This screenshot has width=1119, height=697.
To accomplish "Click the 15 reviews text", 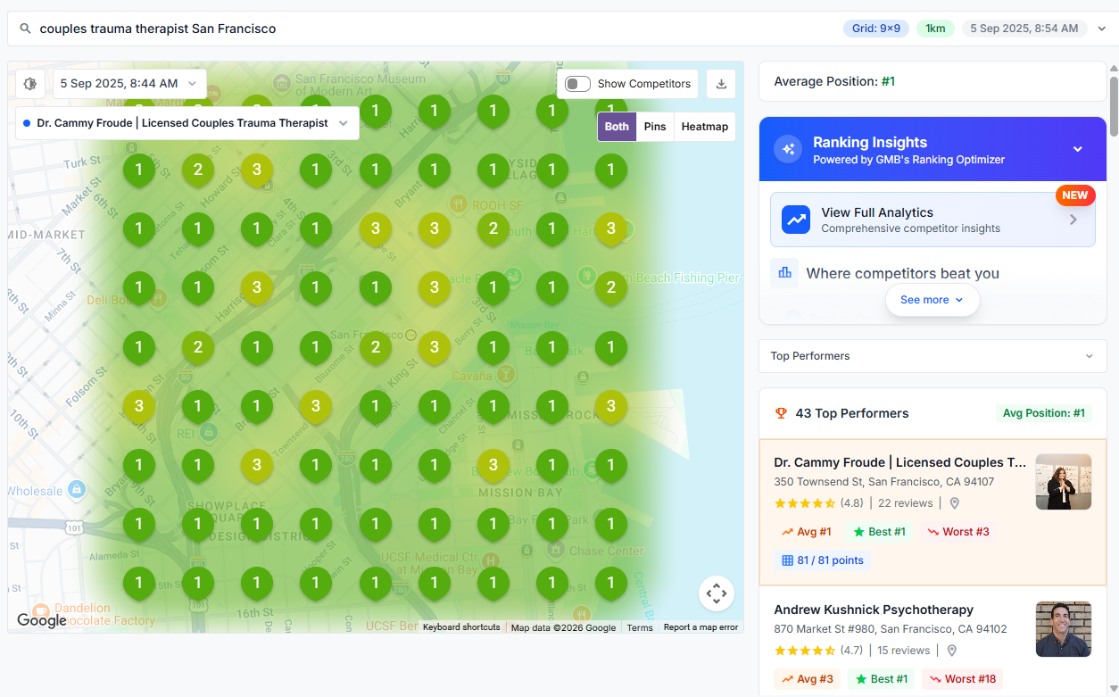I will 903,651.
